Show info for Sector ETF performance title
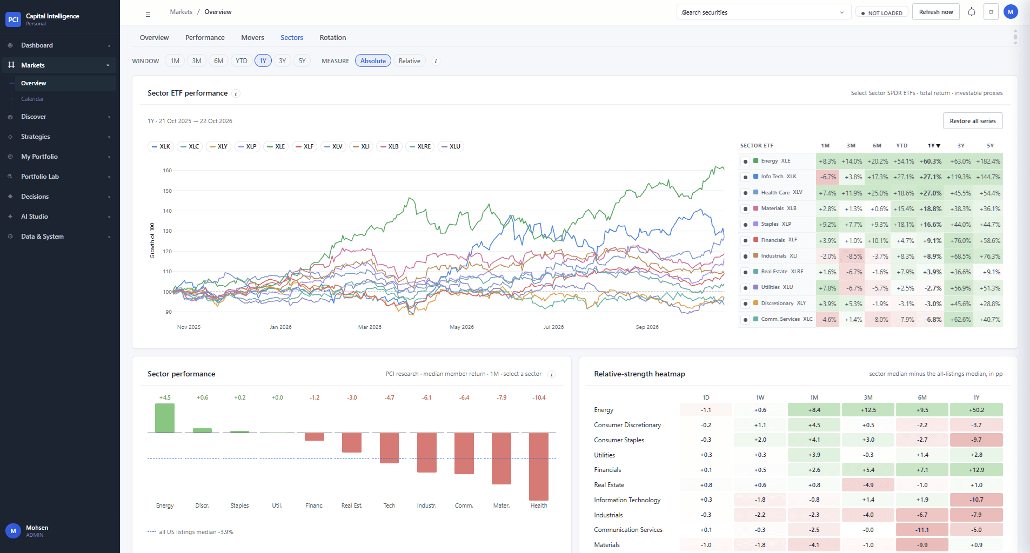The width and height of the screenshot is (1030, 553). pyautogui.click(x=236, y=93)
